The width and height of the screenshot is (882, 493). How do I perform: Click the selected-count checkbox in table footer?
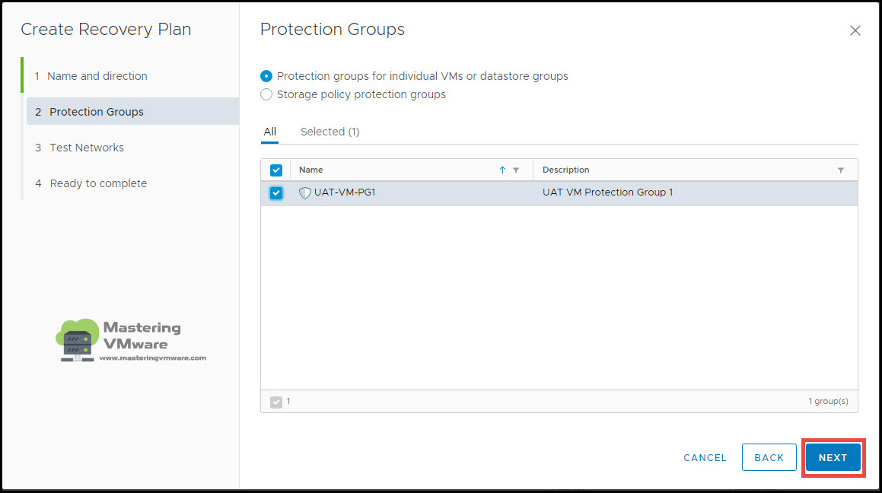pyautogui.click(x=276, y=402)
